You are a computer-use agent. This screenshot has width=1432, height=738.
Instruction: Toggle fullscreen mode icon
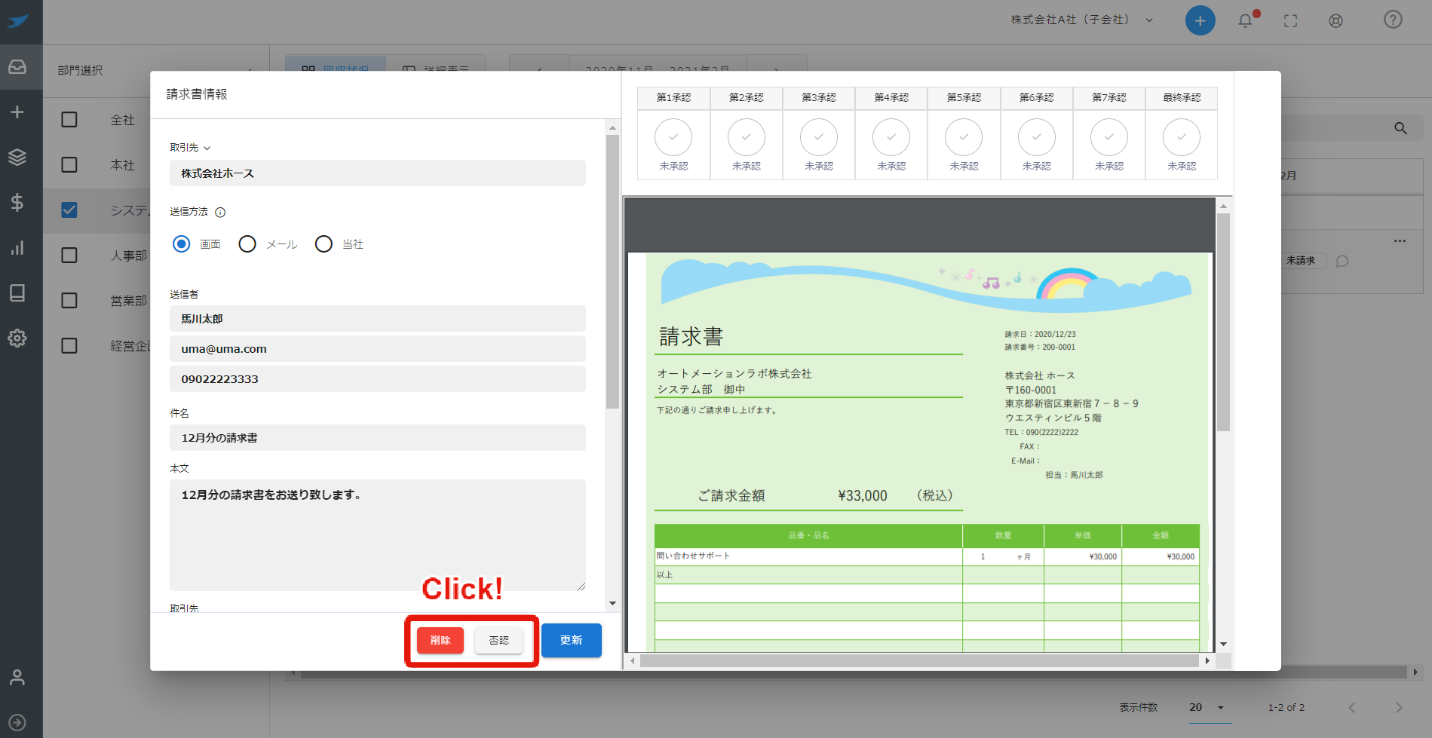tap(1291, 20)
